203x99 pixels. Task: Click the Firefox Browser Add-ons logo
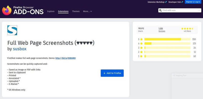[x=23, y=10]
